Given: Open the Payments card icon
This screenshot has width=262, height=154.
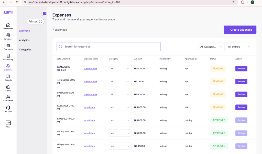Looking at the screenshot, I should pyautogui.click(x=8, y=46).
